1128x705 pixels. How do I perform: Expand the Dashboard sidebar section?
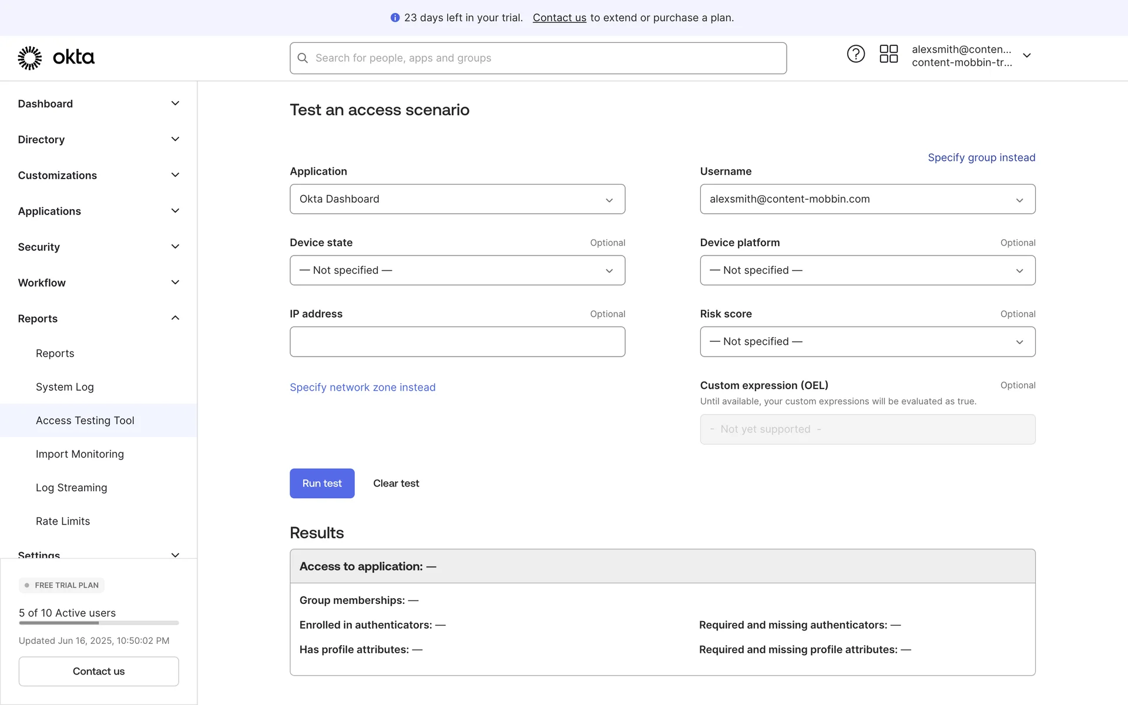click(174, 103)
